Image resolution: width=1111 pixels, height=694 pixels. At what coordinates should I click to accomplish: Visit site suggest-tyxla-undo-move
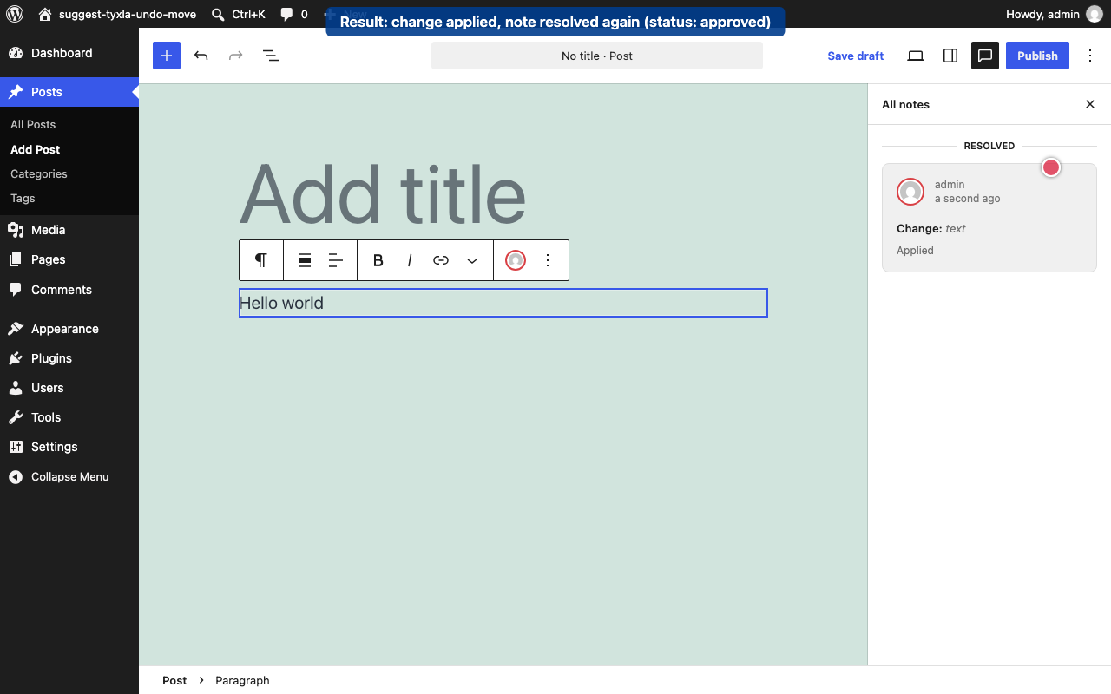click(x=118, y=14)
